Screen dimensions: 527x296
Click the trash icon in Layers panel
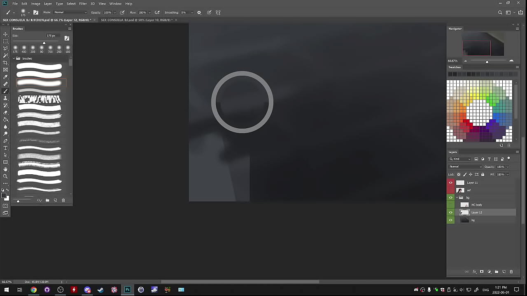pyautogui.click(x=511, y=272)
